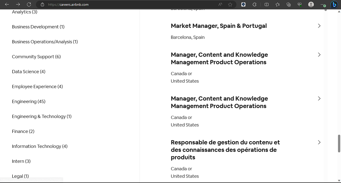Open the browser Extensions menu

click(254, 4)
